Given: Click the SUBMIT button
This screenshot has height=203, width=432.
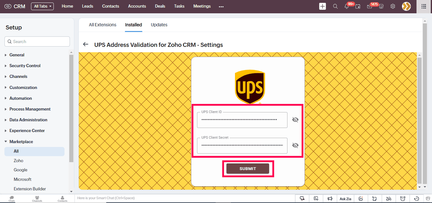Looking at the screenshot, I should pyautogui.click(x=248, y=168).
